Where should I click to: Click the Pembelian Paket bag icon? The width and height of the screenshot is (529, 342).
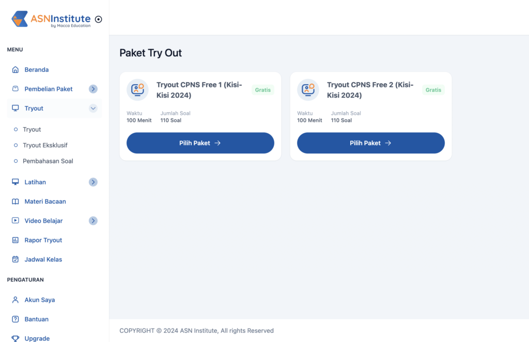click(15, 89)
